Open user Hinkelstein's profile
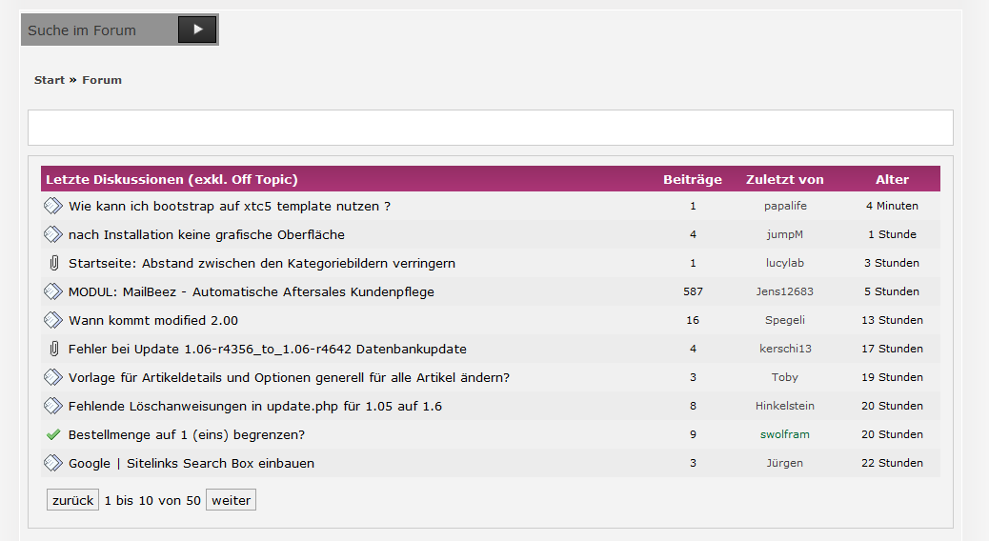 coord(785,406)
